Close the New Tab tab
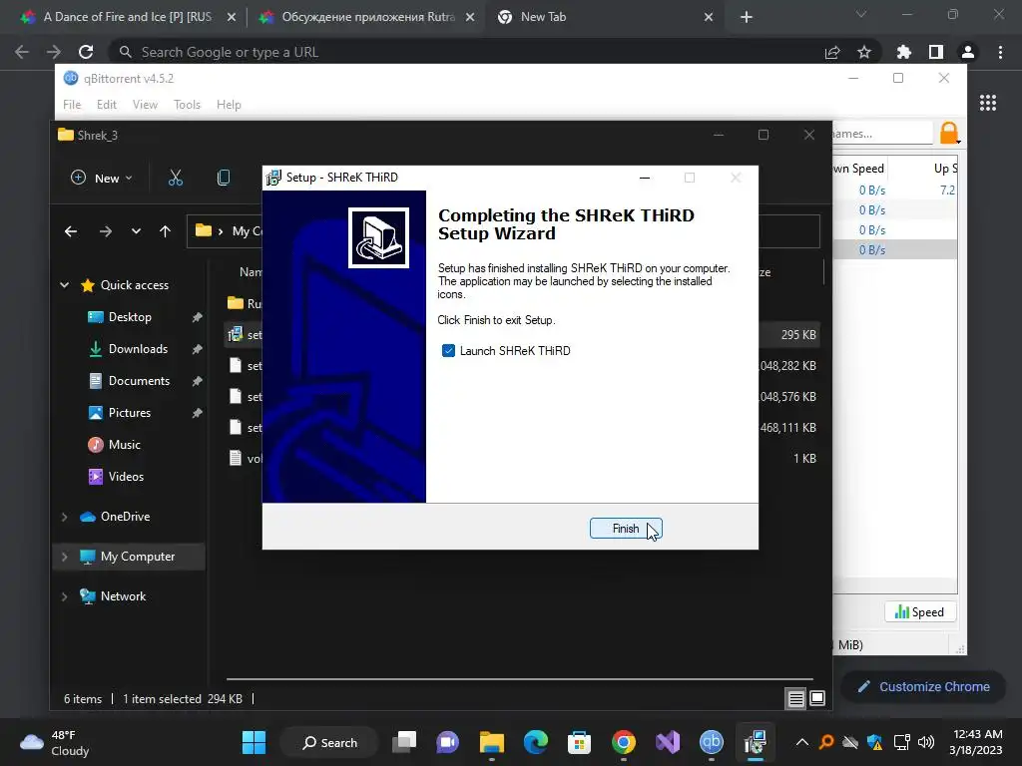The image size is (1022, 766). coord(709,18)
